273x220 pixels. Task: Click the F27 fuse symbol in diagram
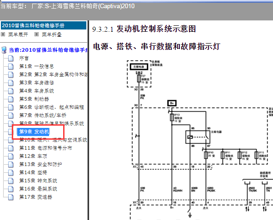click(139, 78)
